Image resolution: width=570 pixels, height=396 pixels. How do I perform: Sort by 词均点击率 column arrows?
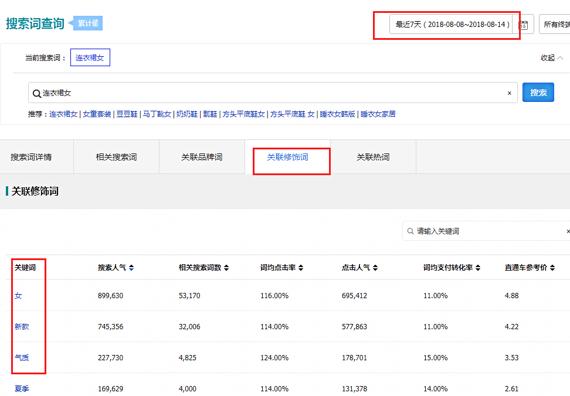click(x=301, y=268)
